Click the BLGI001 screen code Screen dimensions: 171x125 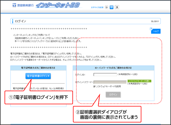[155, 21]
